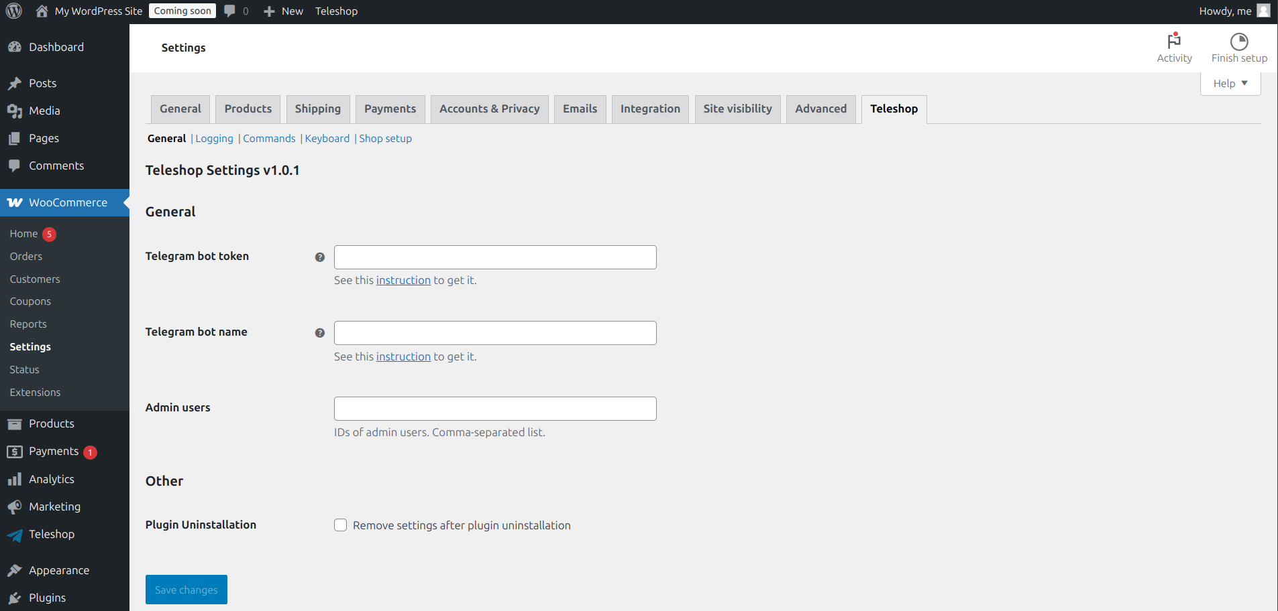Open the Commands subsection link
Screen dimensions: 1278x611
269,139
